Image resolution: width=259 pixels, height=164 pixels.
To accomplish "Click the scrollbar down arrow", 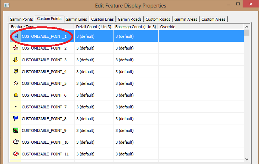I will point(247,159).
